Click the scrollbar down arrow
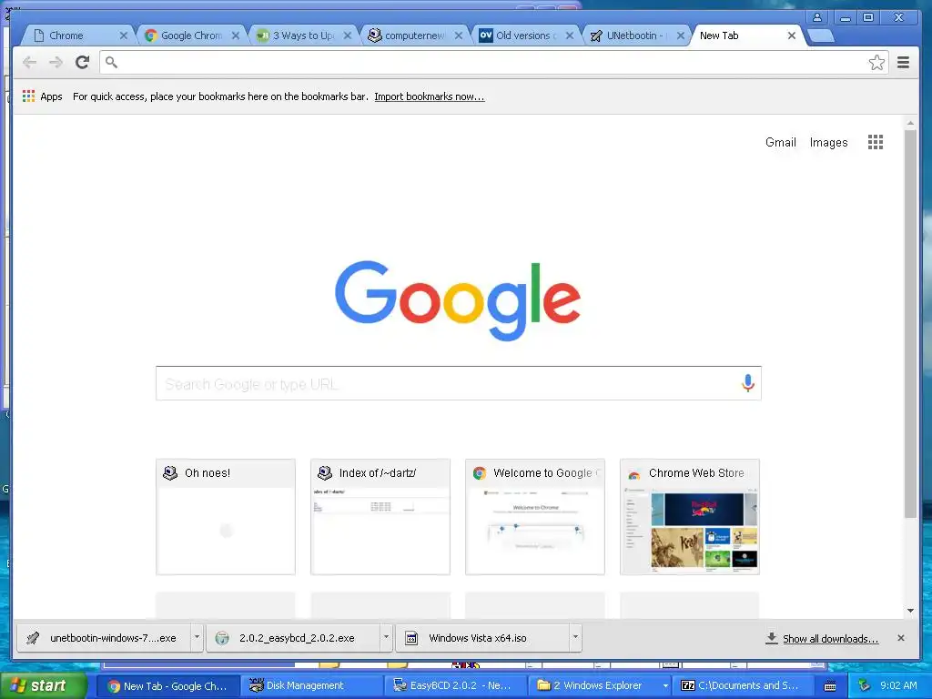The height and width of the screenshot is (699, 932). (910, 611)
